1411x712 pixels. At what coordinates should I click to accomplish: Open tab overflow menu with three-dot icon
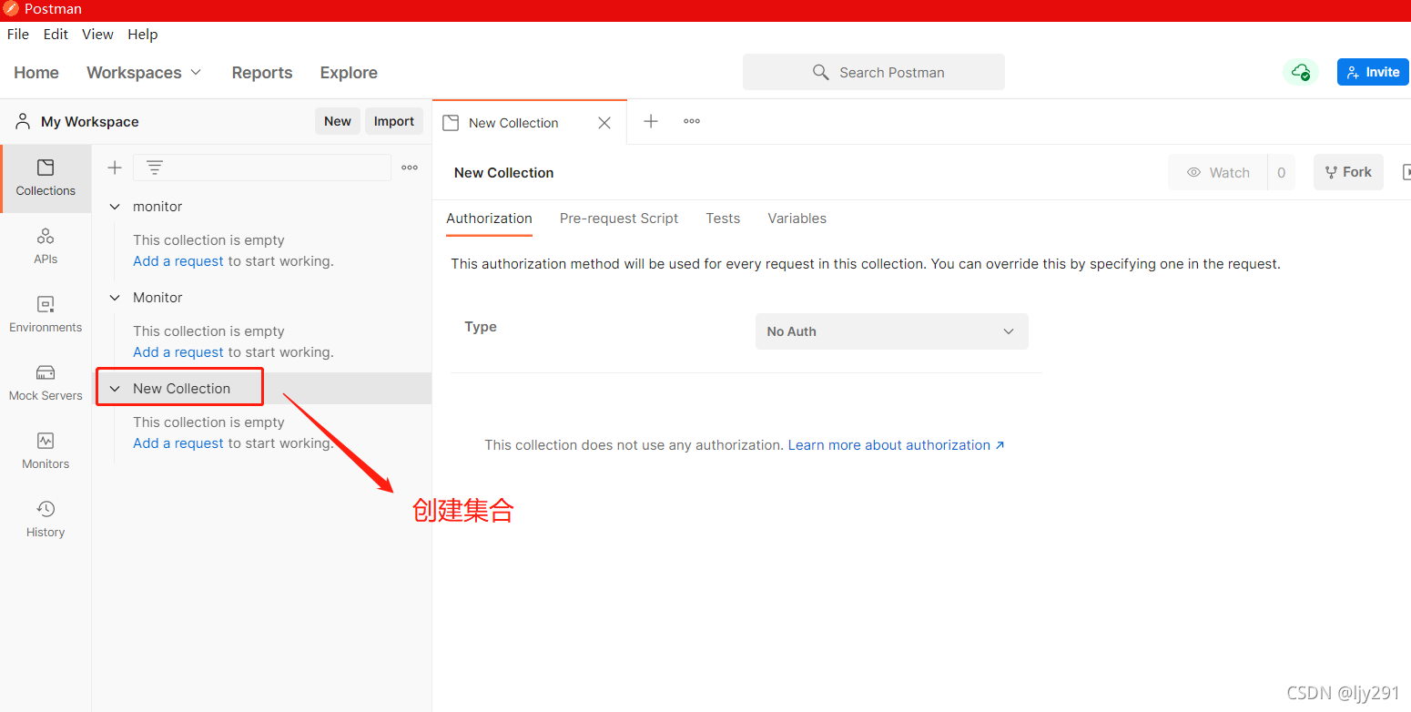691,120
